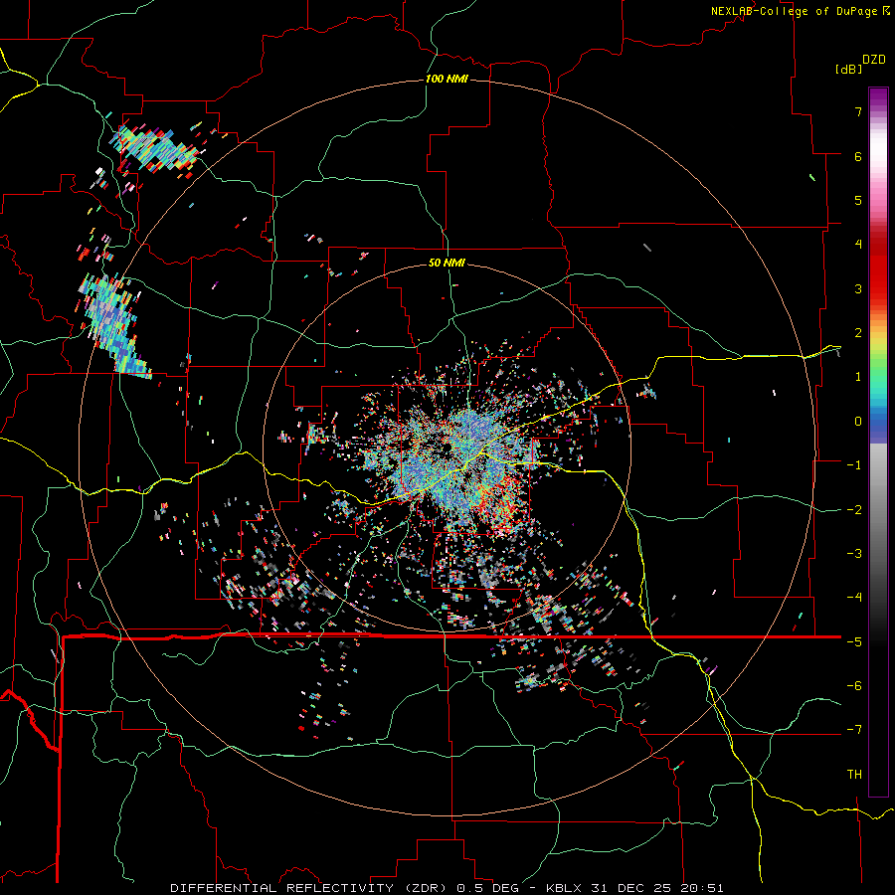Click the '0.5 DEG' elevation angle text
Image resolution: width=895 pixels, height=895 pixels.
pos(487,888)
